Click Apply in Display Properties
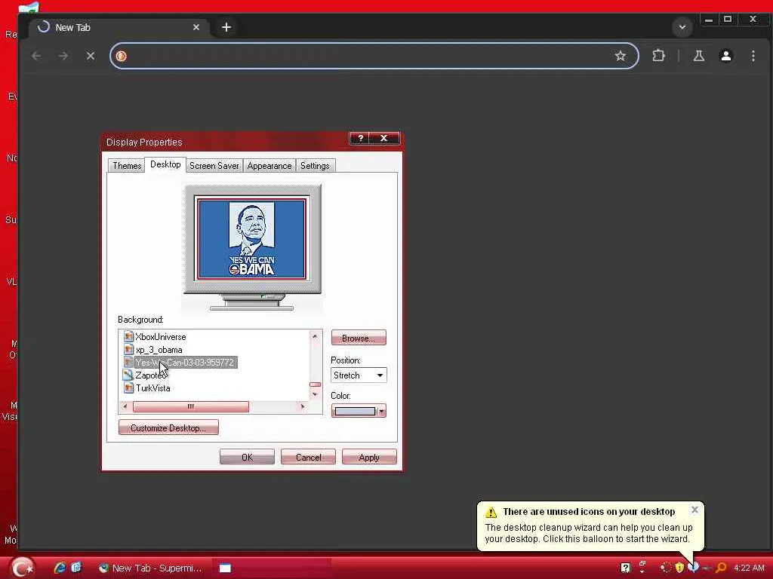 pyautogui.click(x=369, y=458)
